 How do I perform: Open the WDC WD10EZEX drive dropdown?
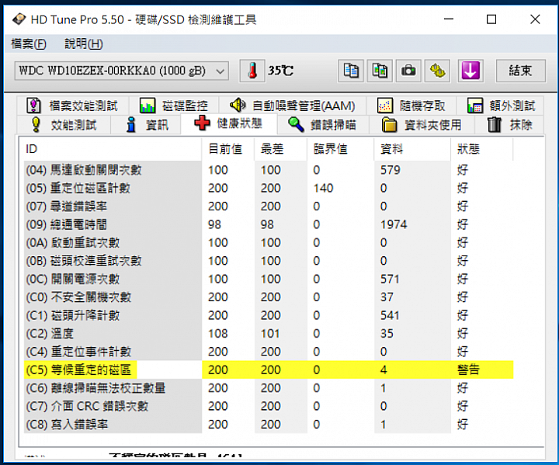tap(122, 71)
